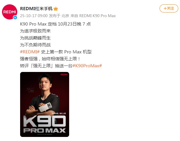
Task: Open the REDMI红米手机 username link
Action: coord(36,9)
